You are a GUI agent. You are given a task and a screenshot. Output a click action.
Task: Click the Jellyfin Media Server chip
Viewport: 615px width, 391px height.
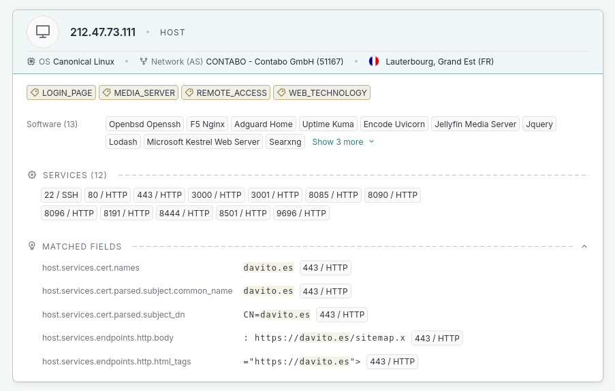point(475,124)
